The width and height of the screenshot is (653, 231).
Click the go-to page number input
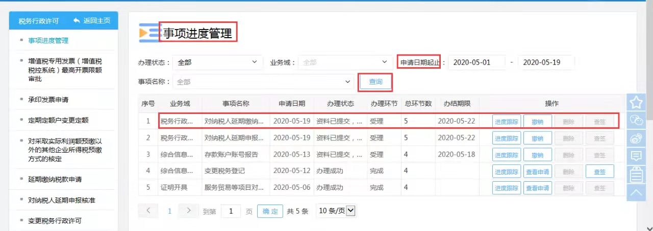[x=231, y=211]
